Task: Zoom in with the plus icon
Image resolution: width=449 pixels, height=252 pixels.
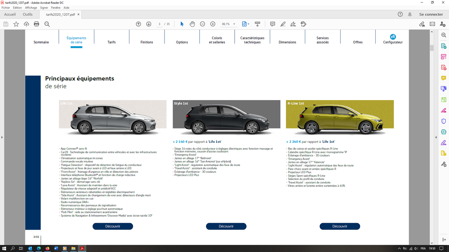Action: 213,24
